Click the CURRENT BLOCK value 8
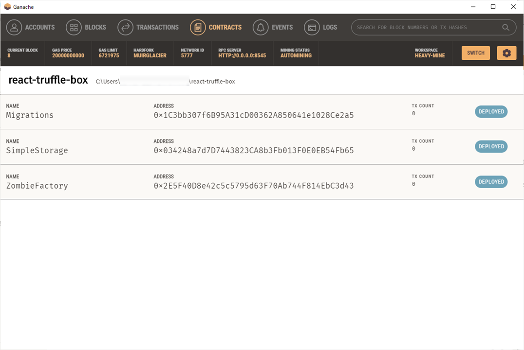The width and height of the screenshot is (524, 350). click(x=9, y=56)
